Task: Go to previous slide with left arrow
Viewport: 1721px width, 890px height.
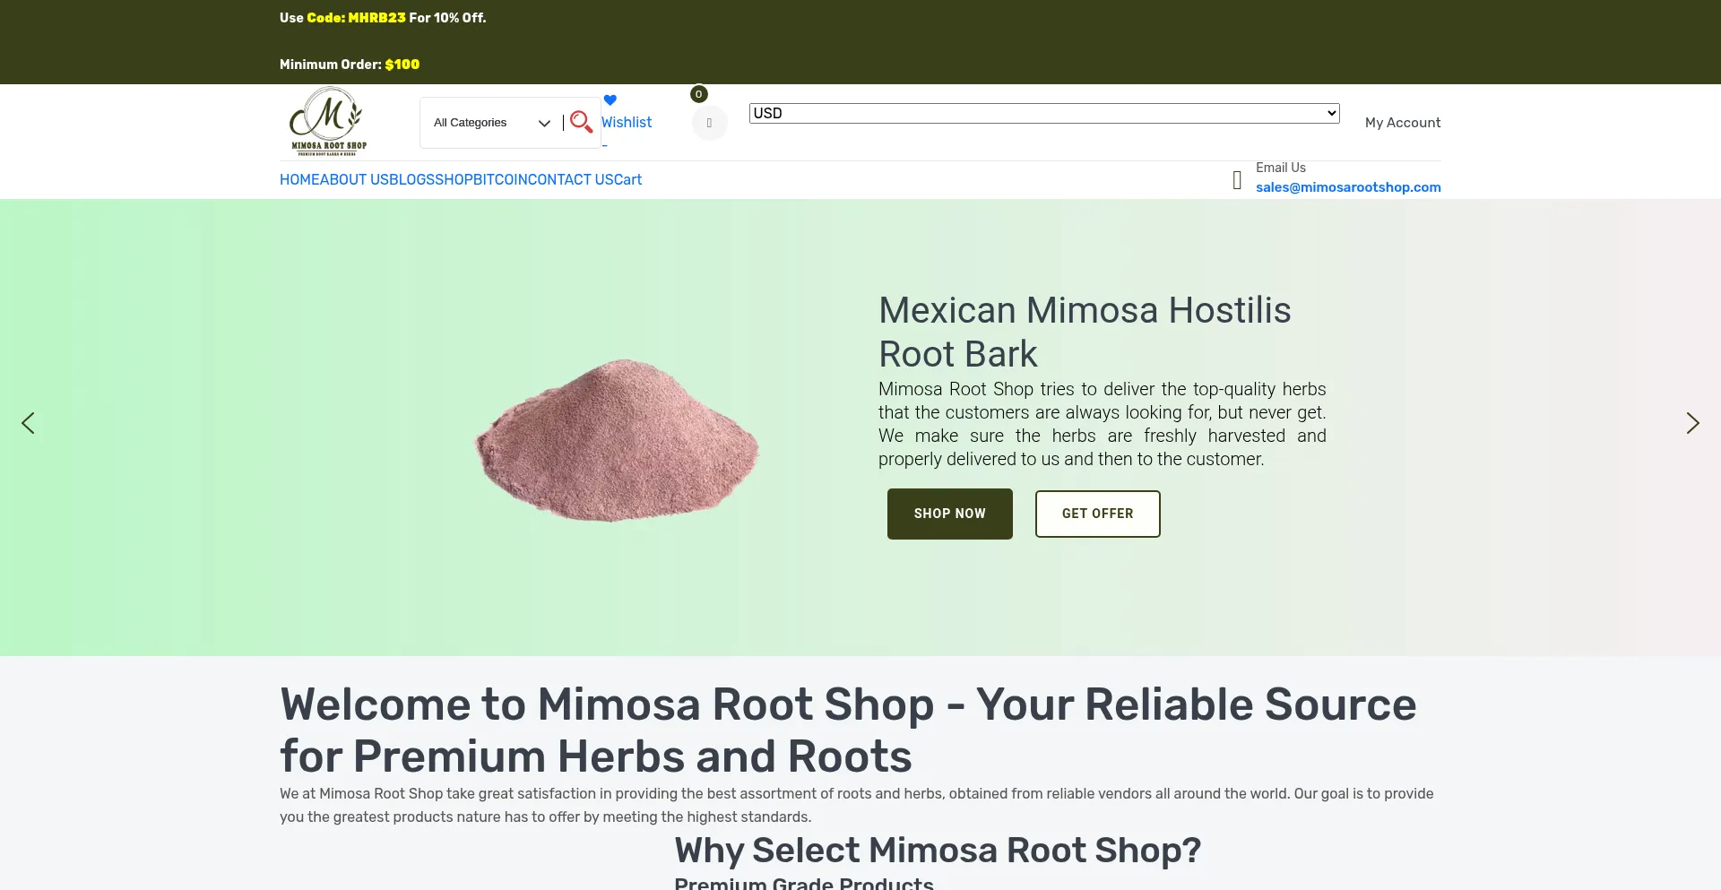Action: click(x=29, y=423)
